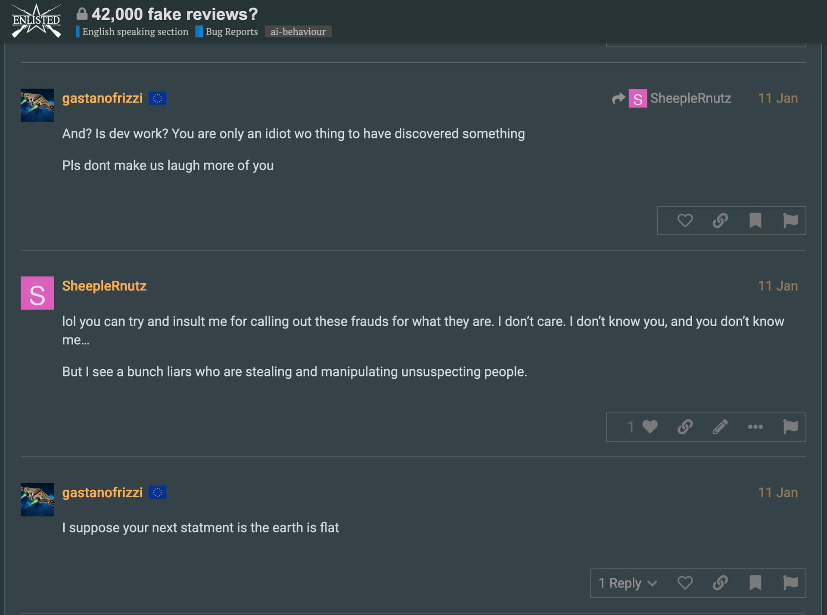827x615 pixels.
Task: Expand the 1 Reply dropdown
Action: click(x=628, y=583)
